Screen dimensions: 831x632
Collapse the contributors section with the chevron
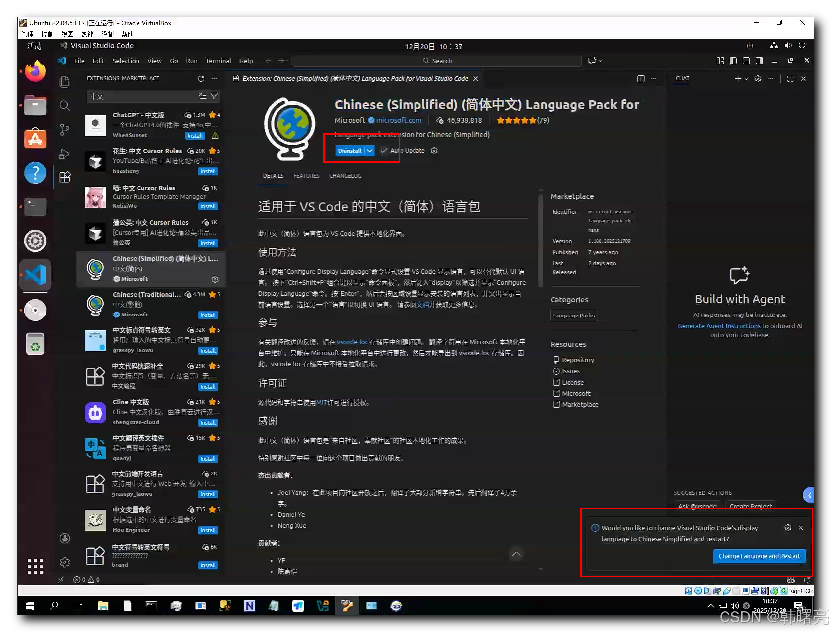[x=516, y=554]
